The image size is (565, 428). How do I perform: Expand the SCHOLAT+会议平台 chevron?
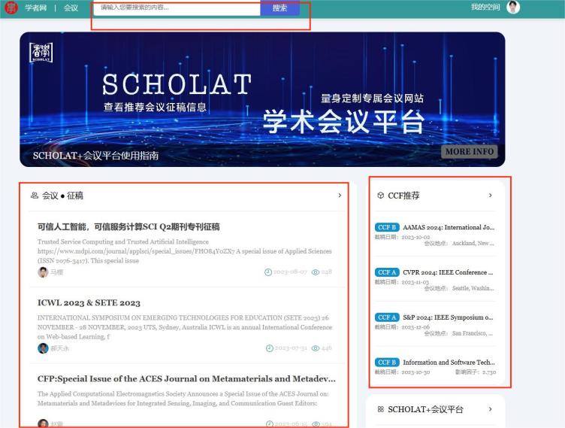click(x=491, y=409)
